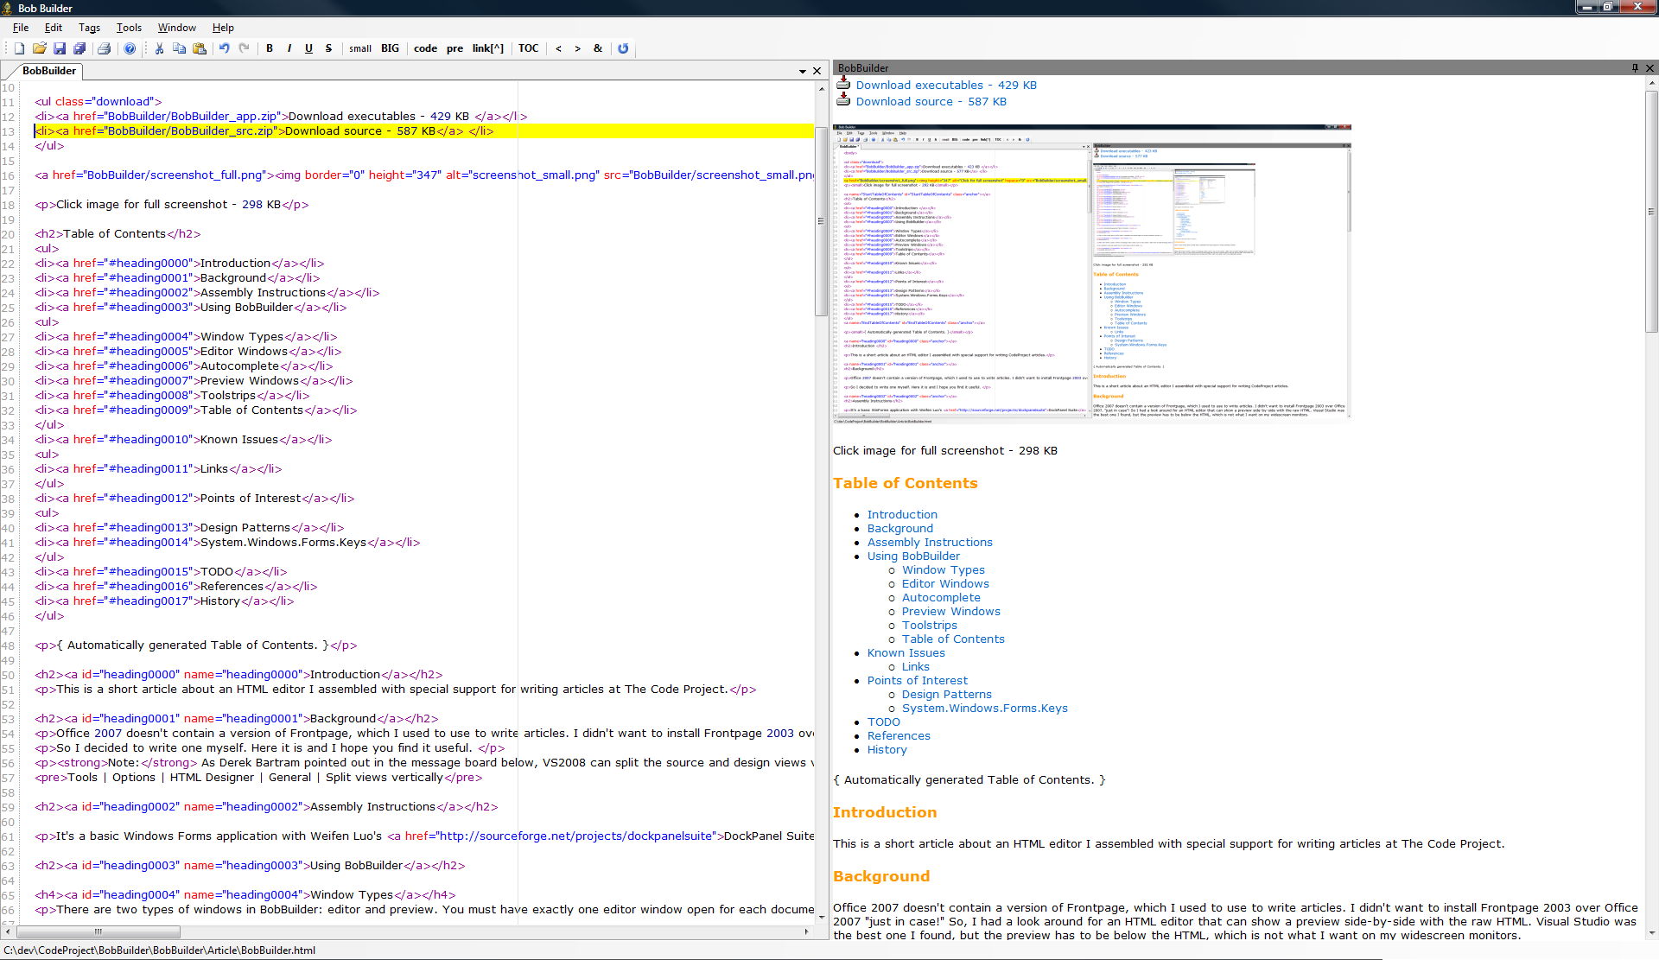Open the Tags menu

click(x=90, y=28)
